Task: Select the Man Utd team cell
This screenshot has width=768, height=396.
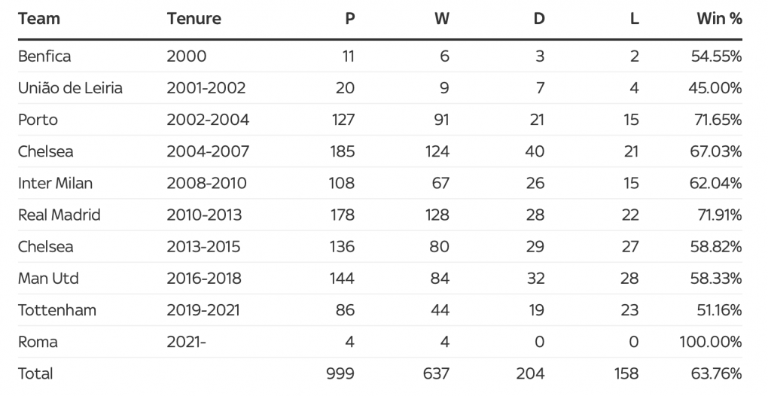Action: pos(48,278)
